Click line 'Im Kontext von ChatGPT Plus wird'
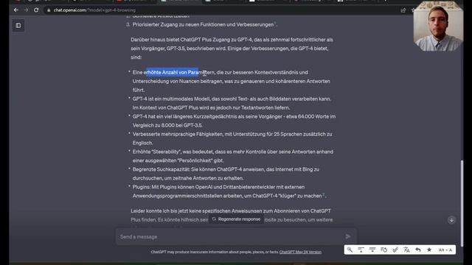The height and width of the screenshot is (265, 472). coord(212,107)
